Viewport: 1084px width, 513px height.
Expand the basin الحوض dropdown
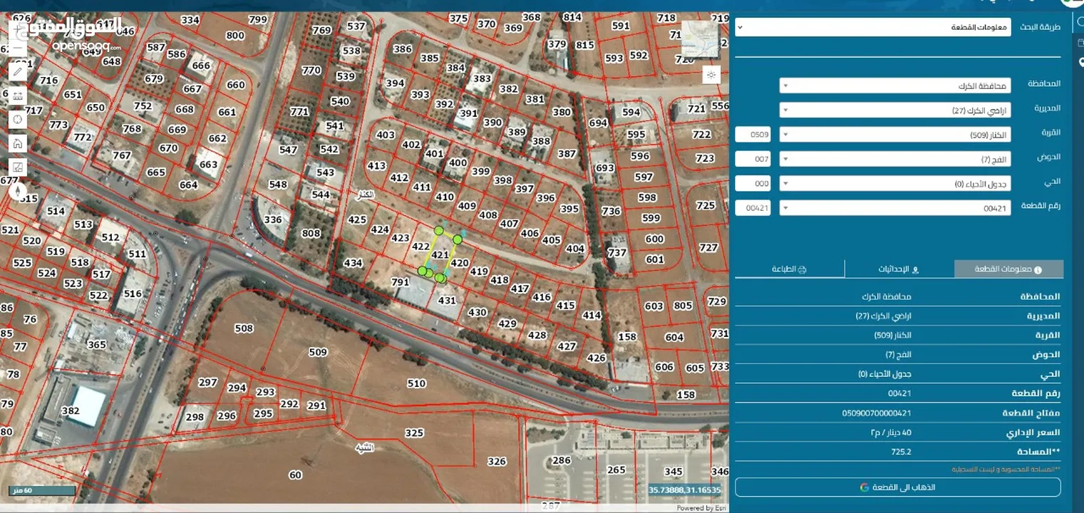(895, 159)
